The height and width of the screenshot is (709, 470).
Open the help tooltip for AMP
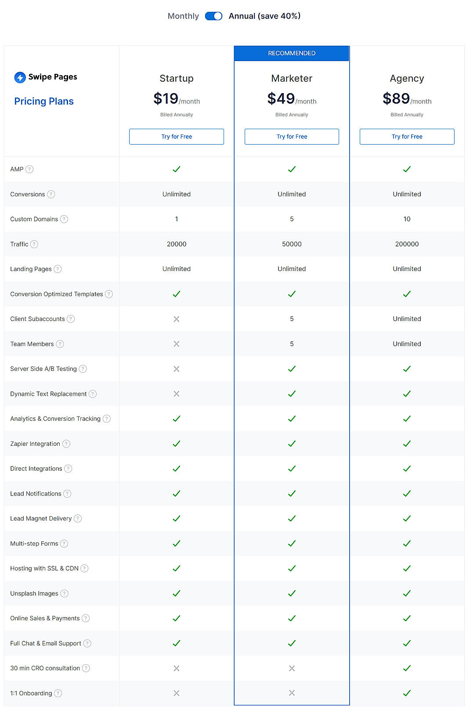click(29, 169)
